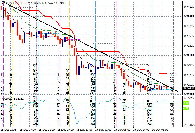Viewport: 195px width, 133px height.
Task: Click the 19 Dec 01:00 time axis label
Action: pyautogui.click(x=103, y=129)
